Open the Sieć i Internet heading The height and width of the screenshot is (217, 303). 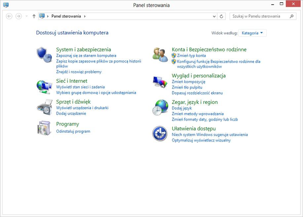point(72,81)
